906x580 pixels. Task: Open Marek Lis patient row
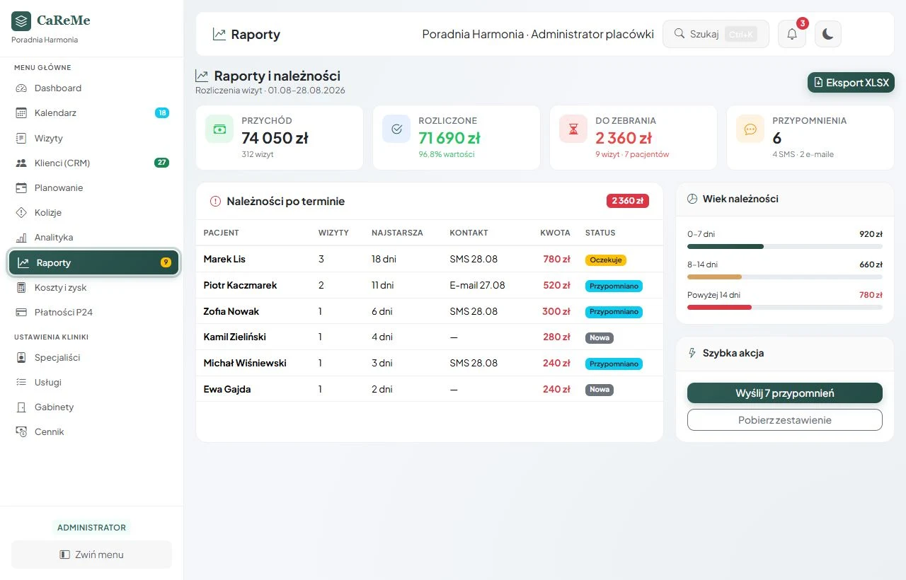point(430,260)
